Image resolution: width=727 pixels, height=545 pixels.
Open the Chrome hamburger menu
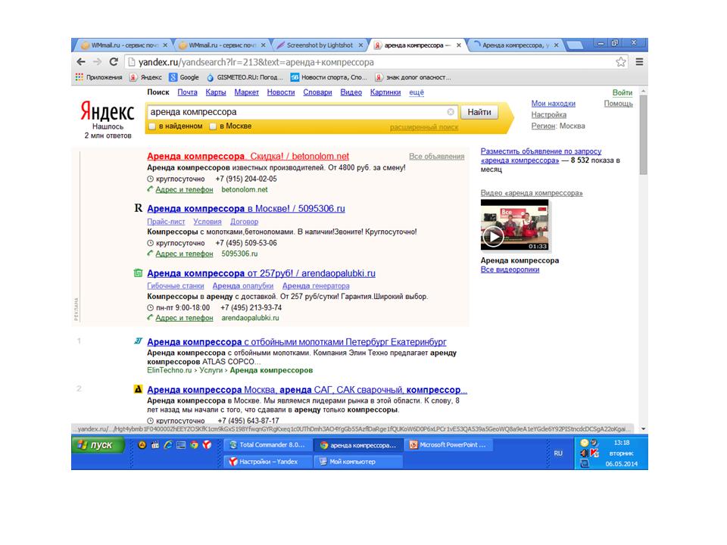coord(639,61)
